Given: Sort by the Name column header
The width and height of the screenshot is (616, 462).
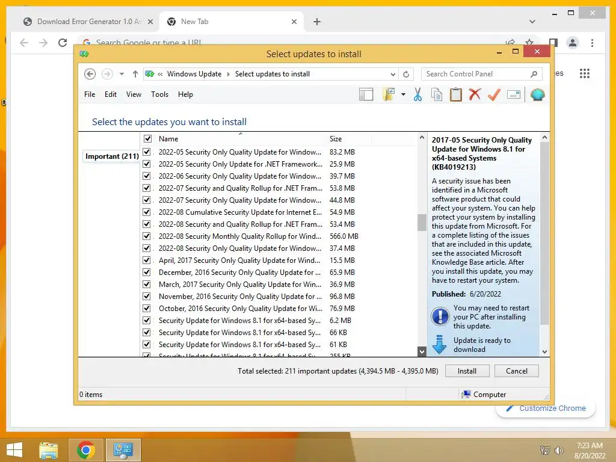Looking at the screenshot, I should pos(239,139).
